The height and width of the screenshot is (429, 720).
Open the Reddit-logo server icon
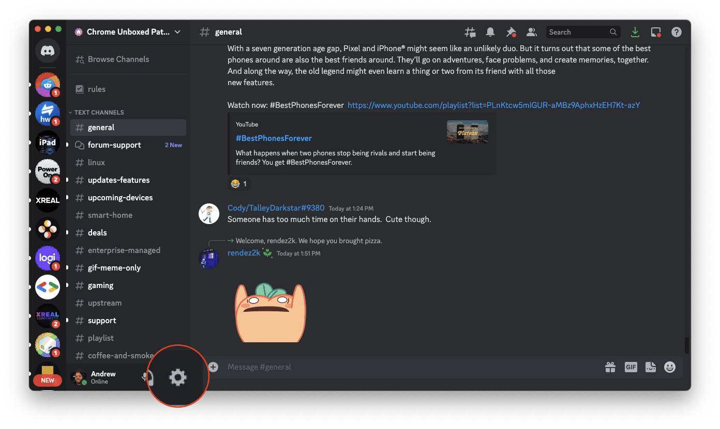48,85
